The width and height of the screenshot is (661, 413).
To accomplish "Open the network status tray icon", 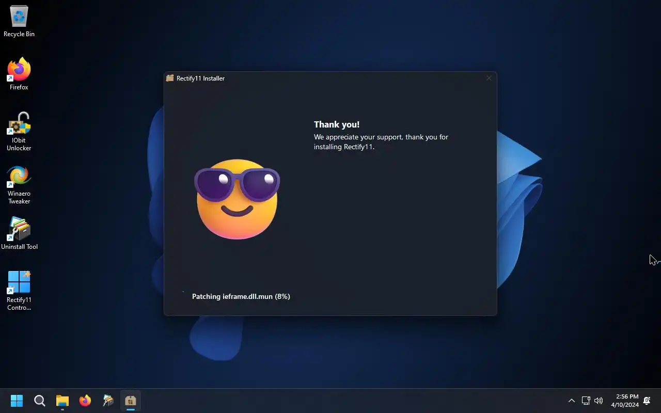I will point(586,401).
